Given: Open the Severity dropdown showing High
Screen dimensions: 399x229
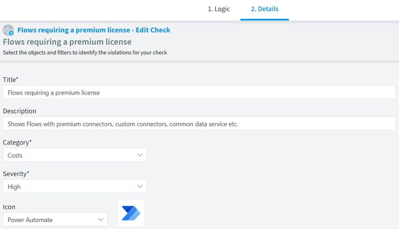Looking at the screenshot, I should (75, 186).
